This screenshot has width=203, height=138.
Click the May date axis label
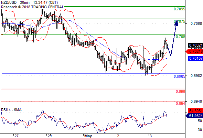(88, 136)
